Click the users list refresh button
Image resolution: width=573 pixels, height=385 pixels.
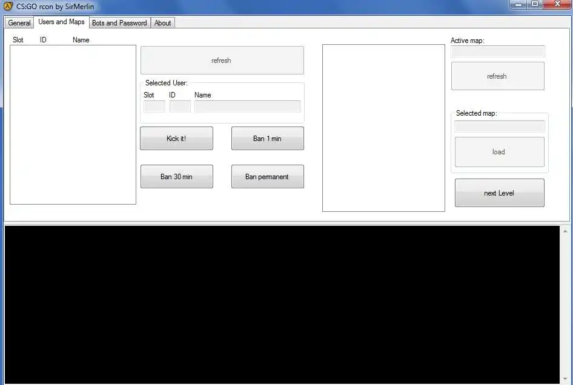tap(222, 61)
